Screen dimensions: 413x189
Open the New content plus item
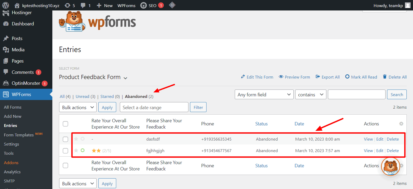[104, 5]
